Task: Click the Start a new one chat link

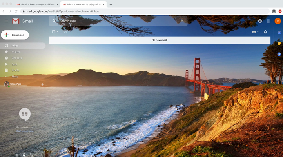Action: click(x=25, y=131)
